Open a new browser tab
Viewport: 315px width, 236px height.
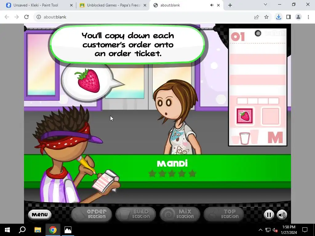[x=230, y=6]
